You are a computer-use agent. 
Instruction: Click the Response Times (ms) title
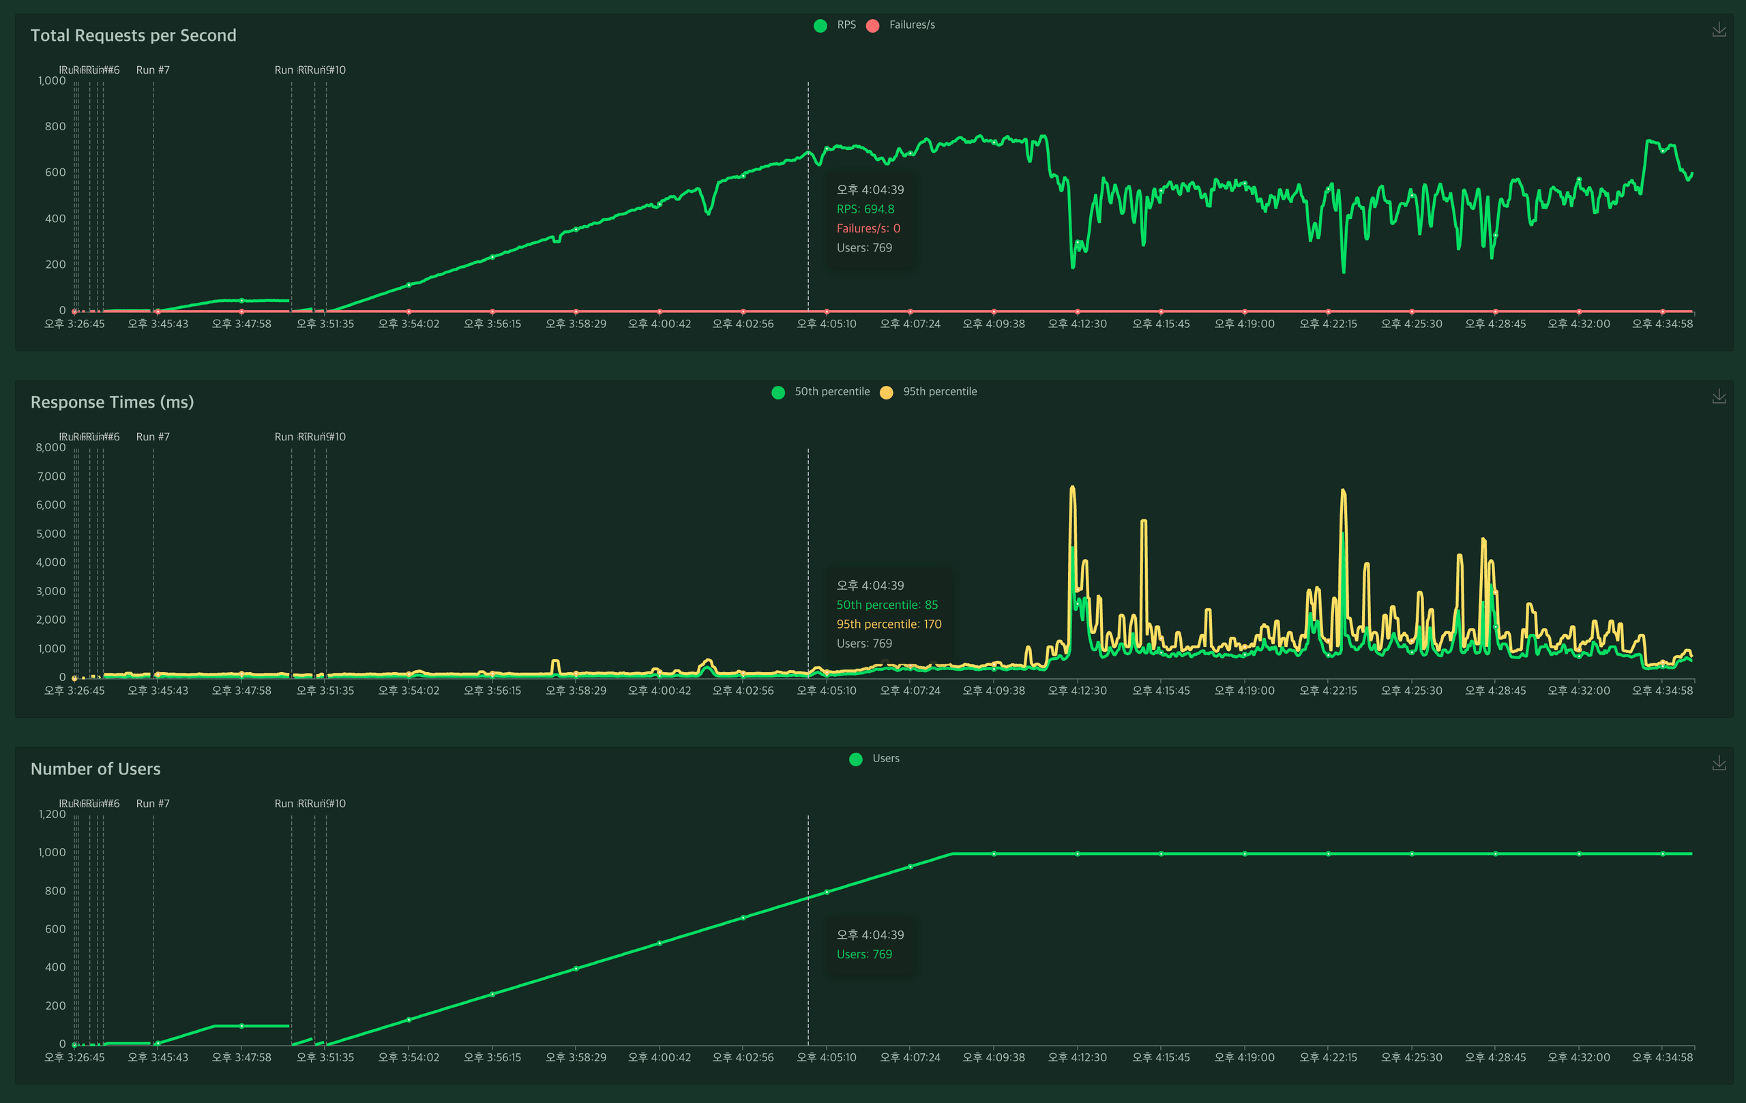coord(113,402)
